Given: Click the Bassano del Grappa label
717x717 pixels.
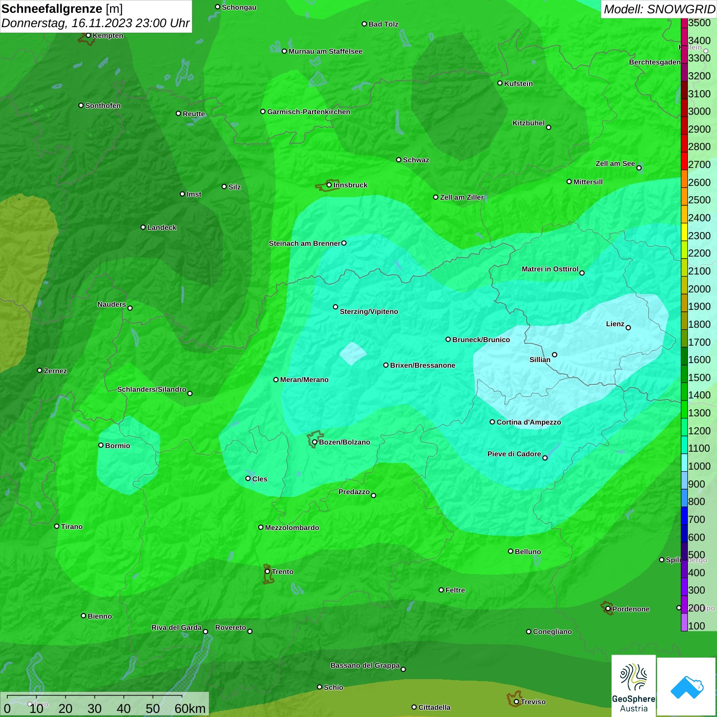Looking at the screenshot, I should pos(365,665).
